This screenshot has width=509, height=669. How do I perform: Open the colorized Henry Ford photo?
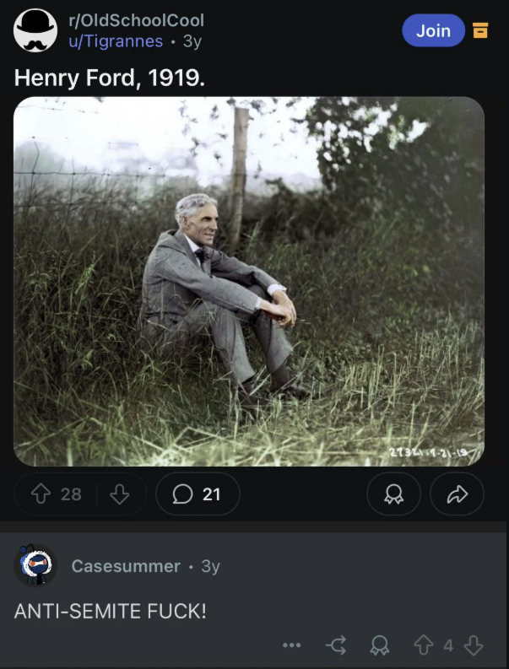coord(249,282)
